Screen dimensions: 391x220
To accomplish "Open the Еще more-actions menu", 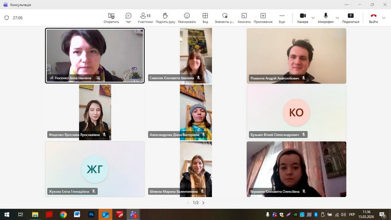I will pyautogui.click(x=282, y=18).
